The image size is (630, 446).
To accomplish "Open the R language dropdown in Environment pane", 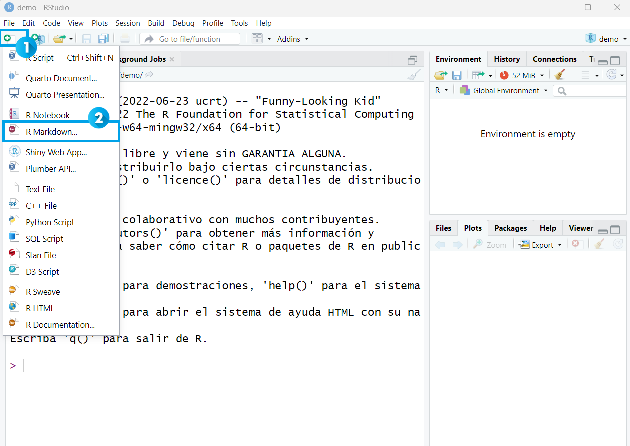I will pyautogui.click(x=441, y=90).
